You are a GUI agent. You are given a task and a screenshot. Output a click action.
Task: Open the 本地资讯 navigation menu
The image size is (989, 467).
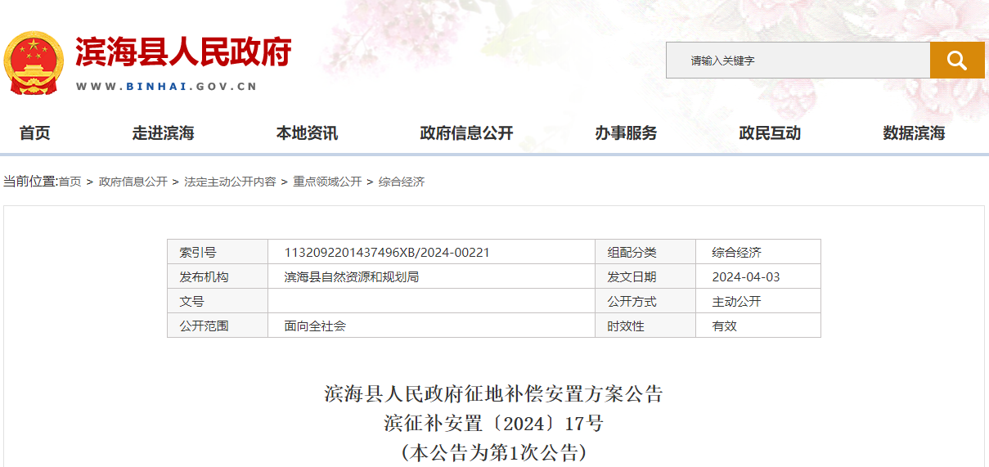(x=307, y=133)
